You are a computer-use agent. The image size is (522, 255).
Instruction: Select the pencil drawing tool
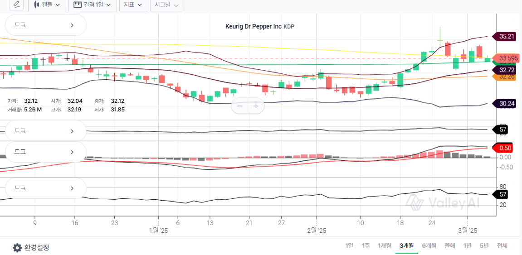[x=17, y=5]
